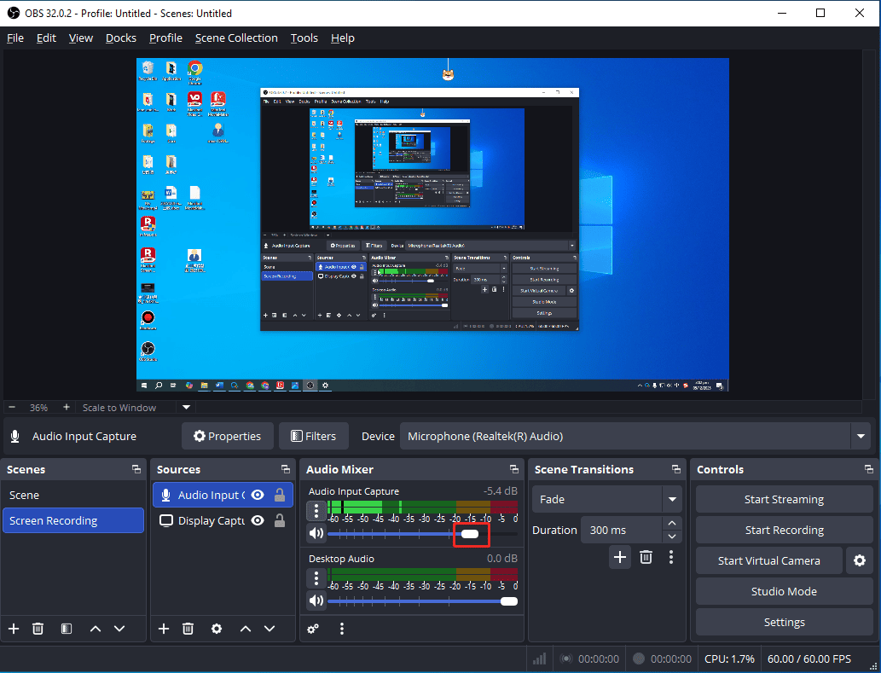Open the Docks menu
881x673 pixels.
point(120,38)
